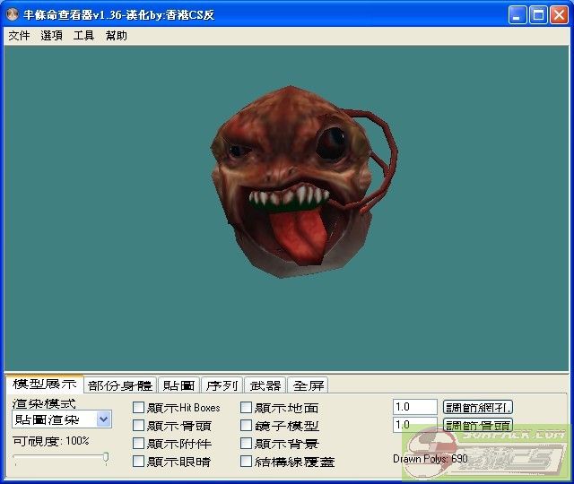574x484 pixels.
Task: Check the 顯示地面 option
Action: tap(247, 408)
